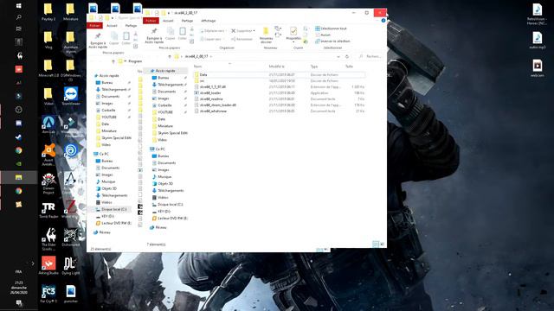Click the address bar path skse64_2_00_17
The width and height of the screenshot is (554, 311).
tap(196, 56)
